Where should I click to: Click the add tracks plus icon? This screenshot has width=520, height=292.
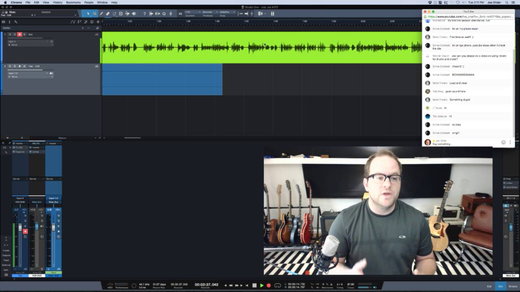pyautogui.click(x=98, y=22)
